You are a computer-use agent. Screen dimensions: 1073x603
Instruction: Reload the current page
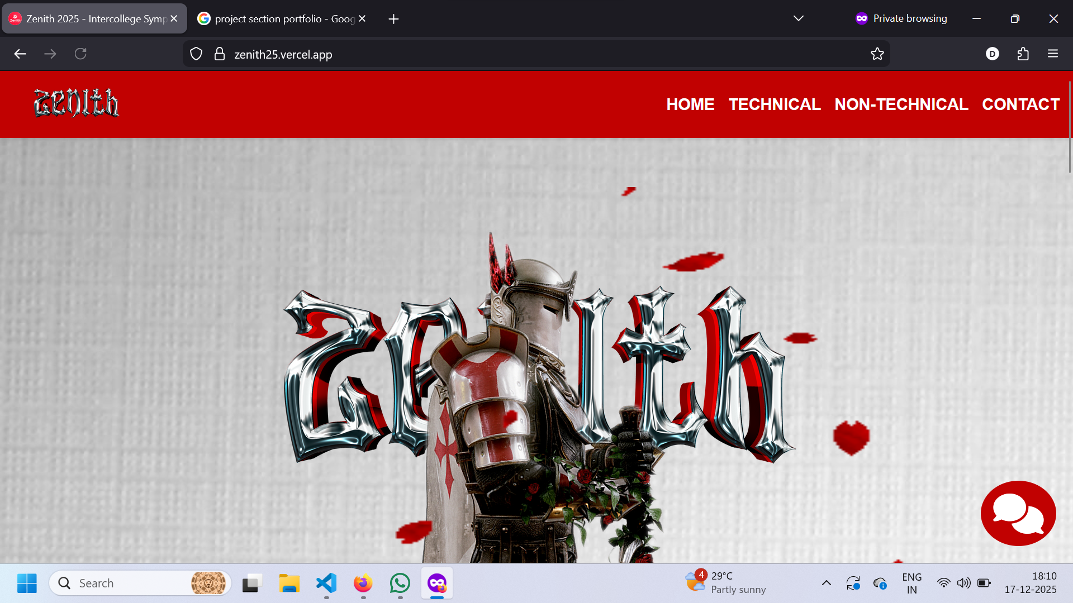coord(80,54)
